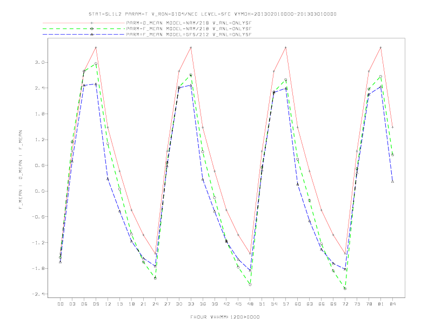
Task: Click x-axis forecast hour label 57
Action: (286, 304)
